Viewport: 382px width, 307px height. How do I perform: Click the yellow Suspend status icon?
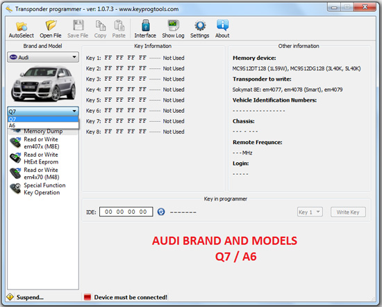[10, 297]
